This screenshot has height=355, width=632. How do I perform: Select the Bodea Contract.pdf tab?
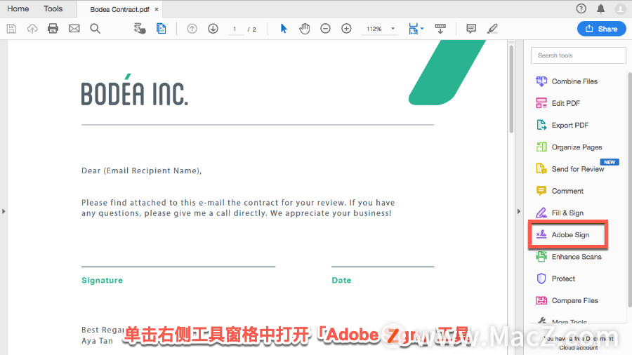119,9
